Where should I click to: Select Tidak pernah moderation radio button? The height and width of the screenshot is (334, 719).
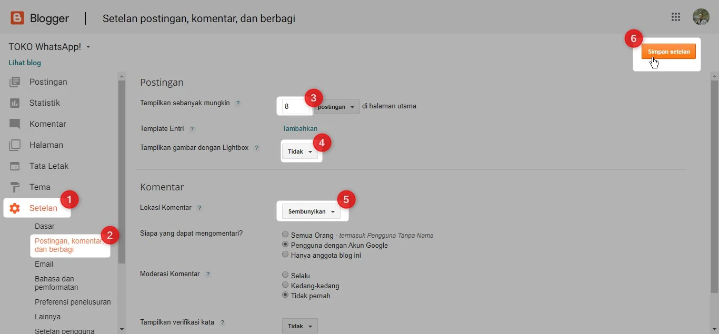[285, 295]
